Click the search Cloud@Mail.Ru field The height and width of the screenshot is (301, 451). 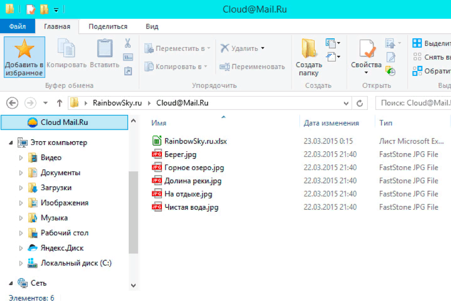(x=414, y=103)
